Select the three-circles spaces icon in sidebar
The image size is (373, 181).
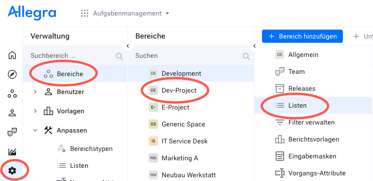coord(12,94)
